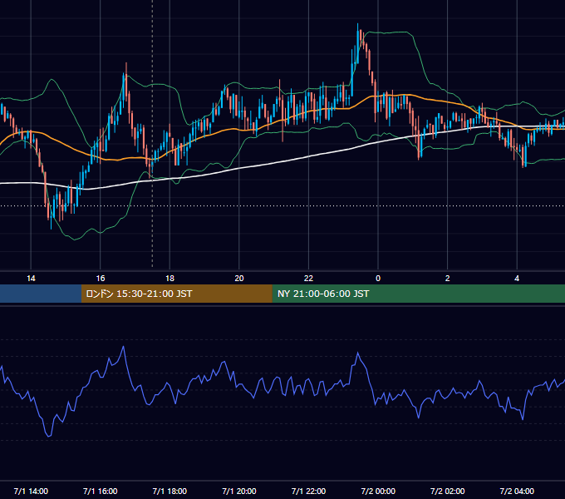565x499 pixels.
Task: Click the 7/2 04:00 date label
Action: coord(517,491)
